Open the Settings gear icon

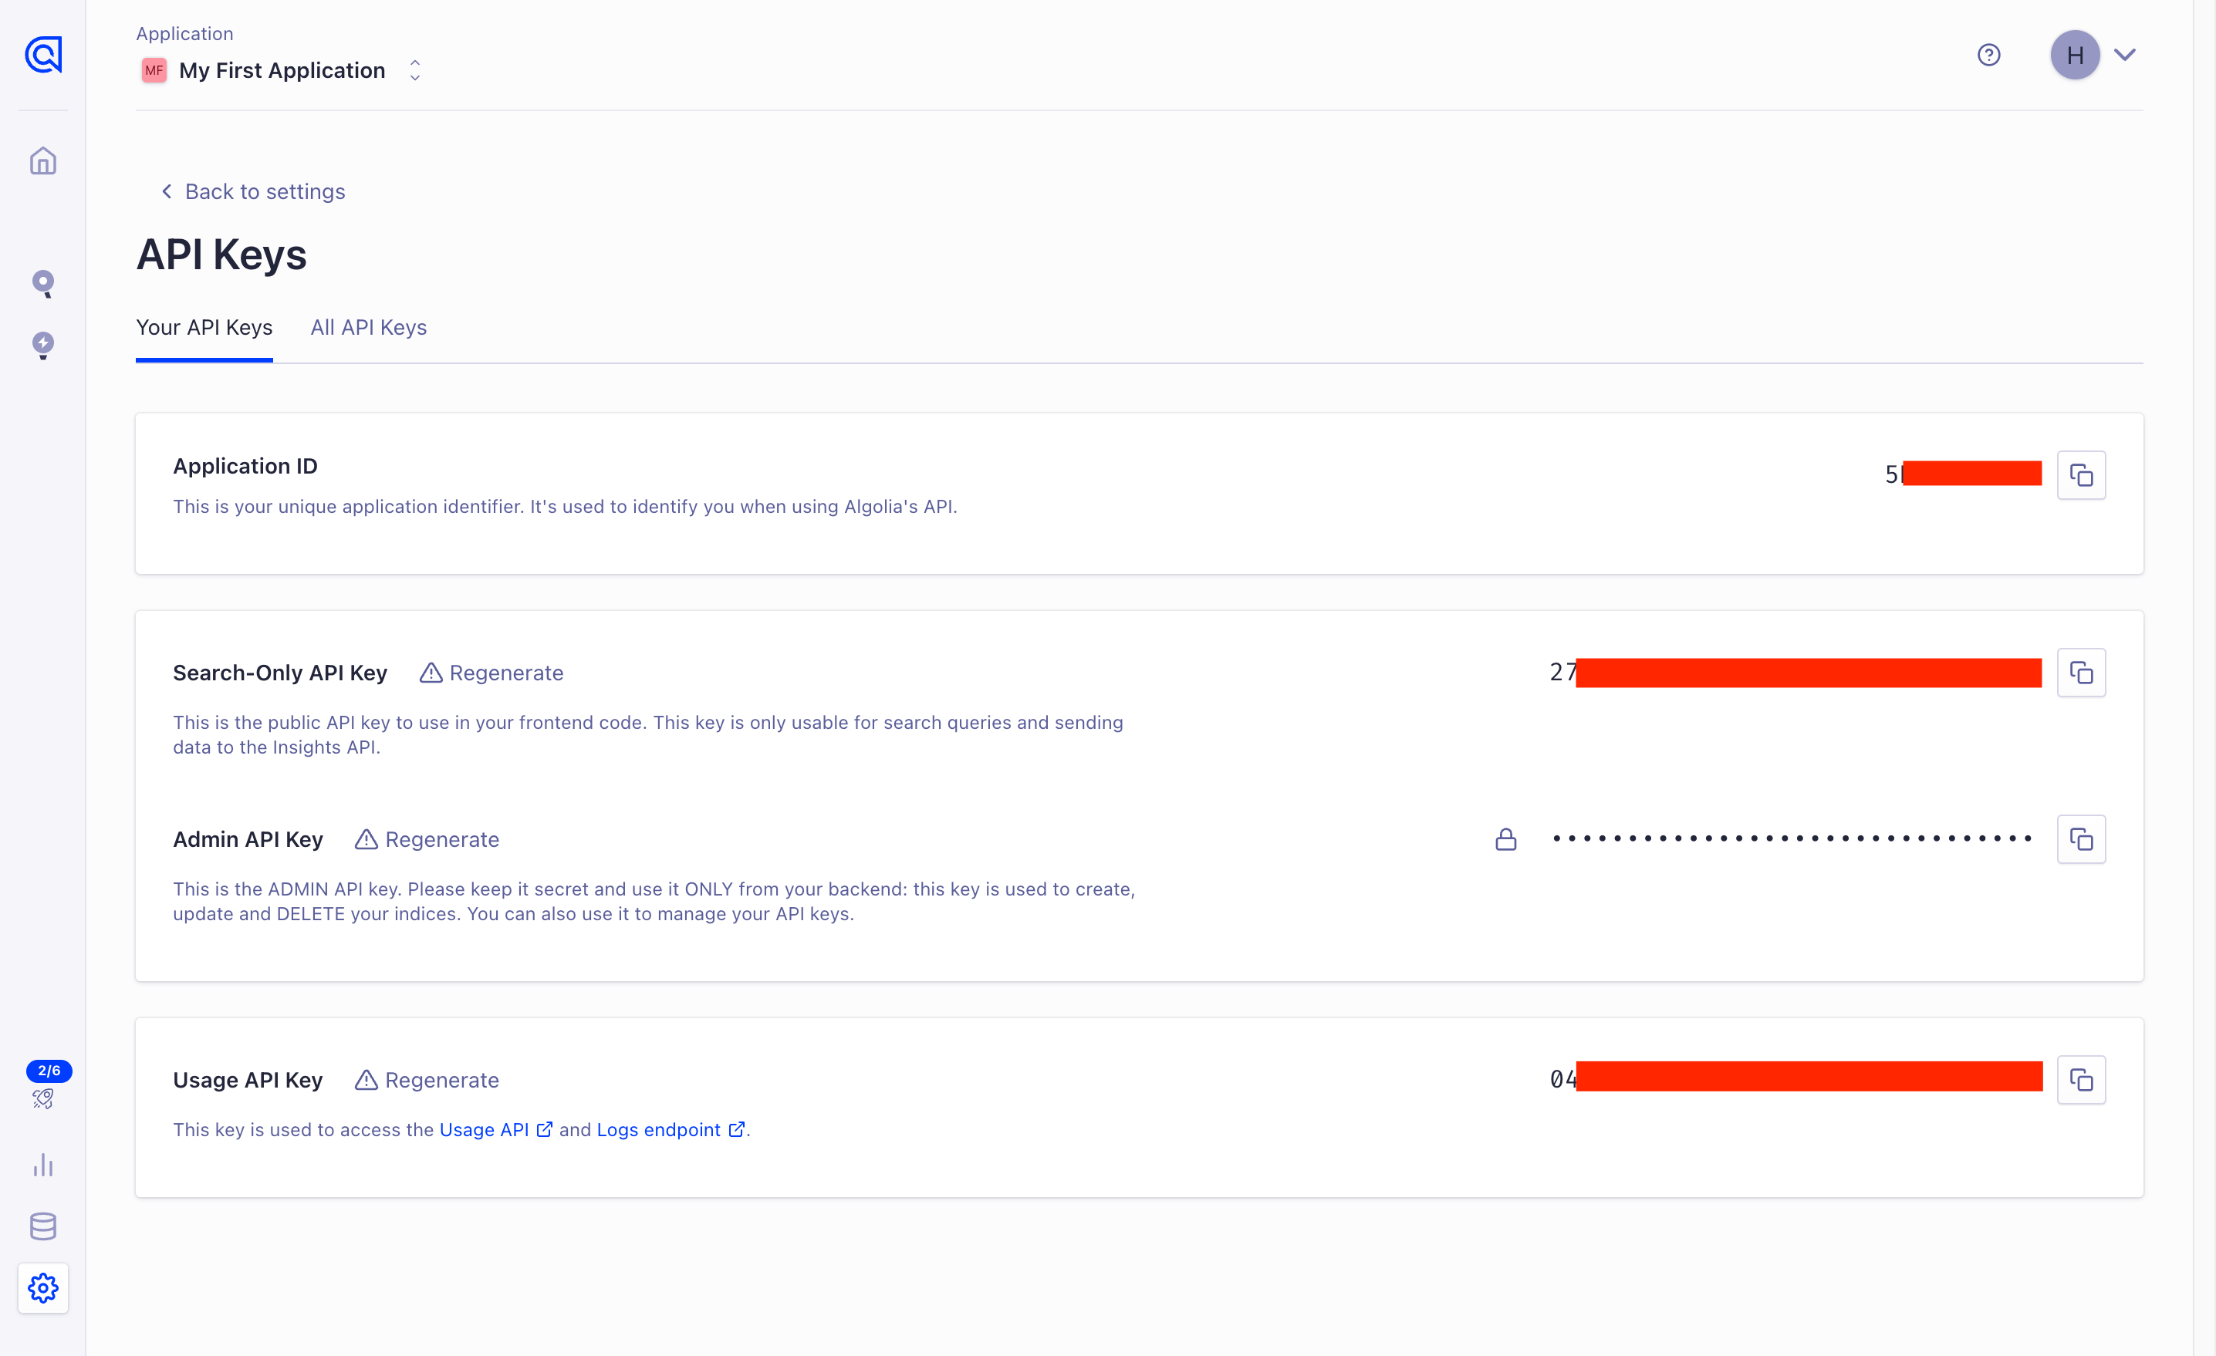tap(43, 1287)
